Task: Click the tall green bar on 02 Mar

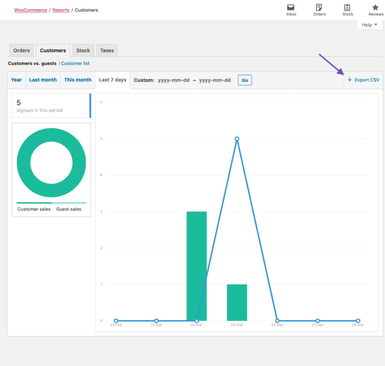Action: (197, 266)
